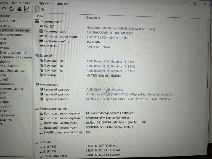Image resolution: width=212 pixels, height=159 pixels.
Task: Select Сумарна інформація in the tree
Action: pyautogui.click(x=15, y=30)
